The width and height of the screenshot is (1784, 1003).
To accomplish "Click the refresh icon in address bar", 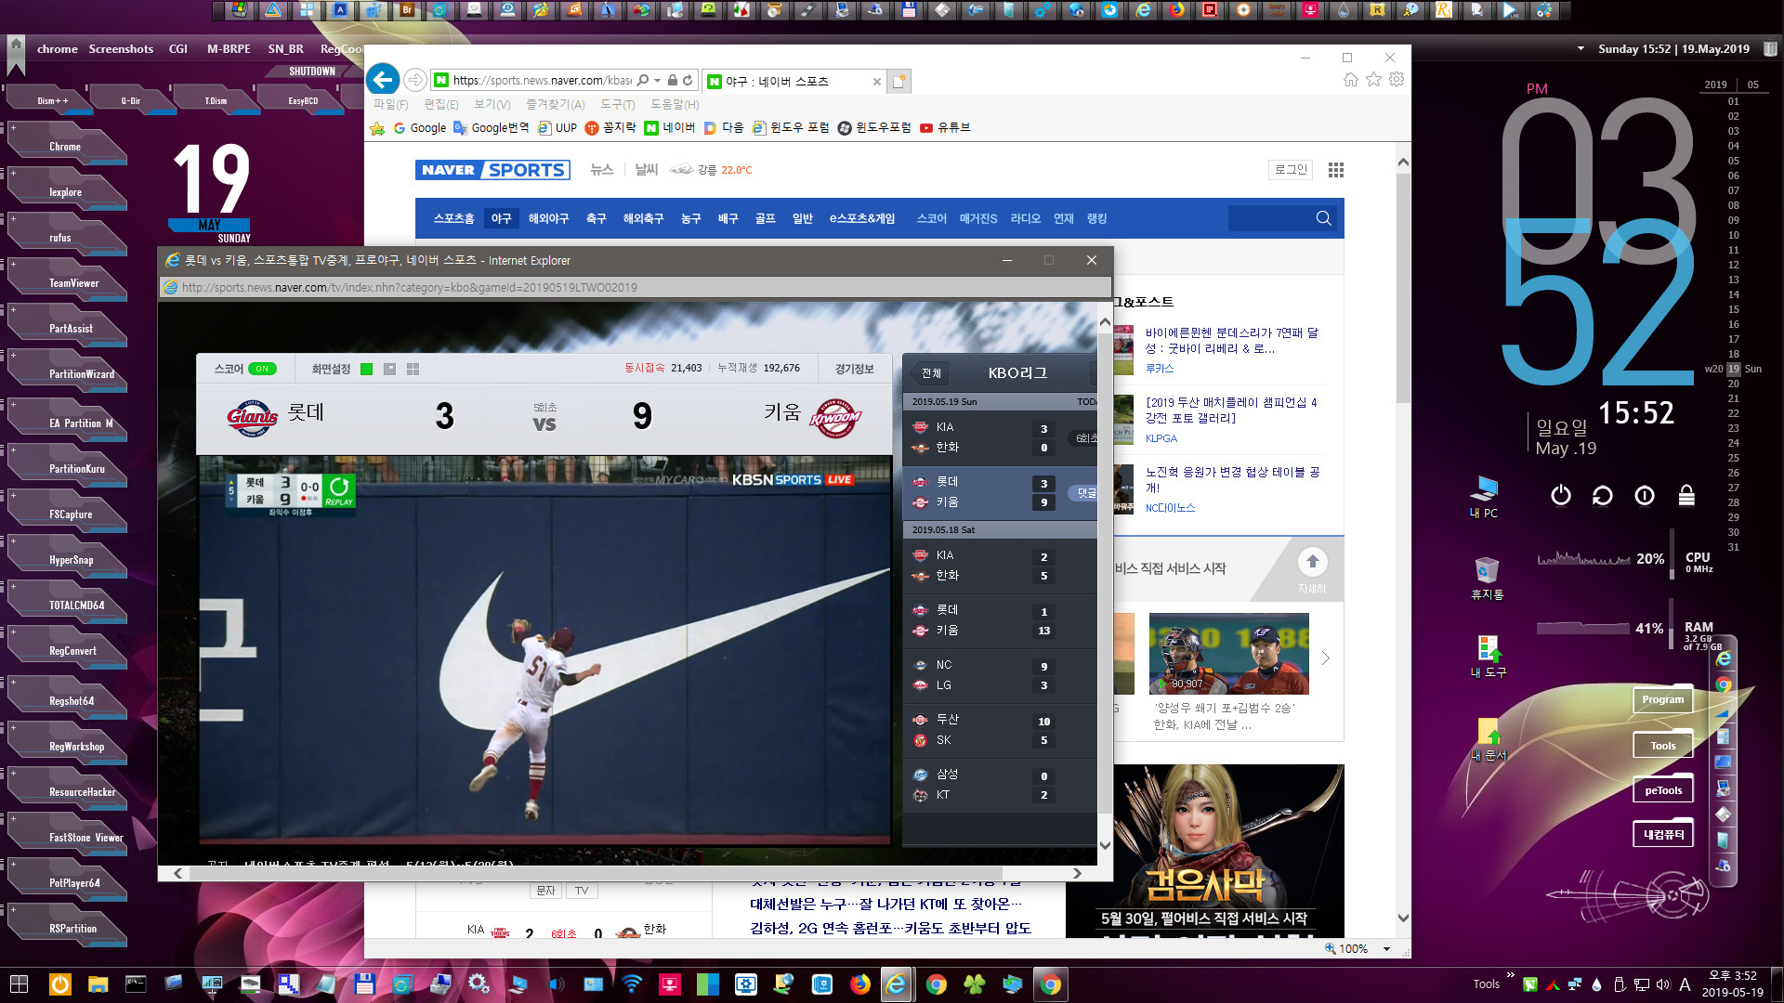I will [688, 81].
